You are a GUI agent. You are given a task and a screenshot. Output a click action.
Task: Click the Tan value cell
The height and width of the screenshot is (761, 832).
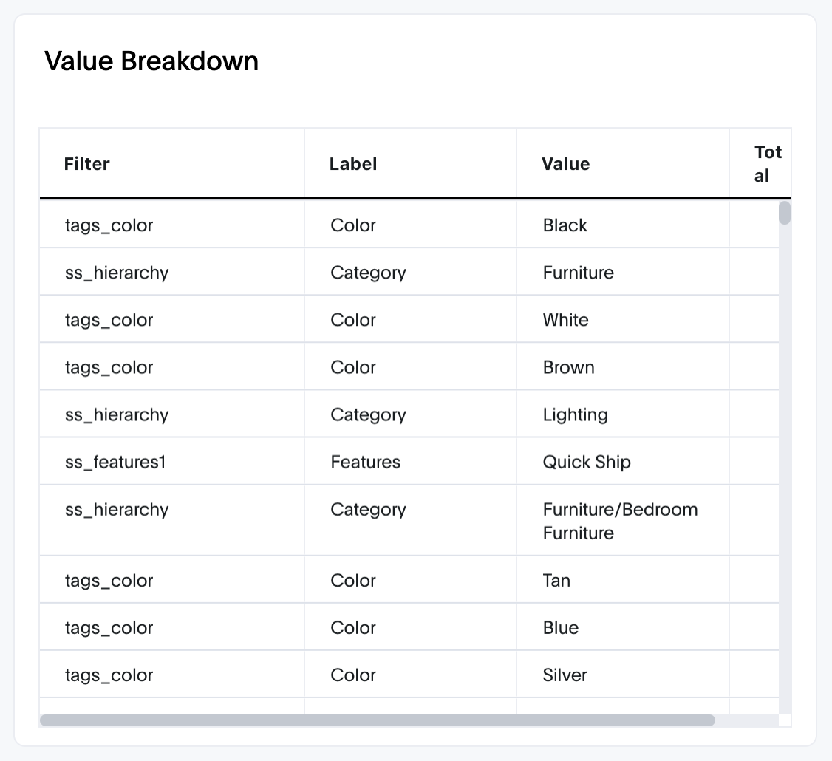[x=622, y=579]
